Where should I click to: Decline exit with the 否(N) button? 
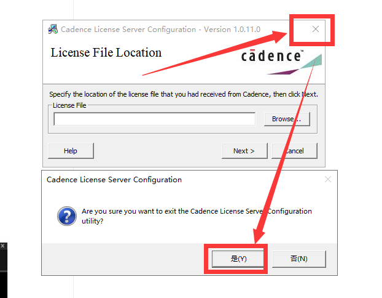(x=298, y=259)
